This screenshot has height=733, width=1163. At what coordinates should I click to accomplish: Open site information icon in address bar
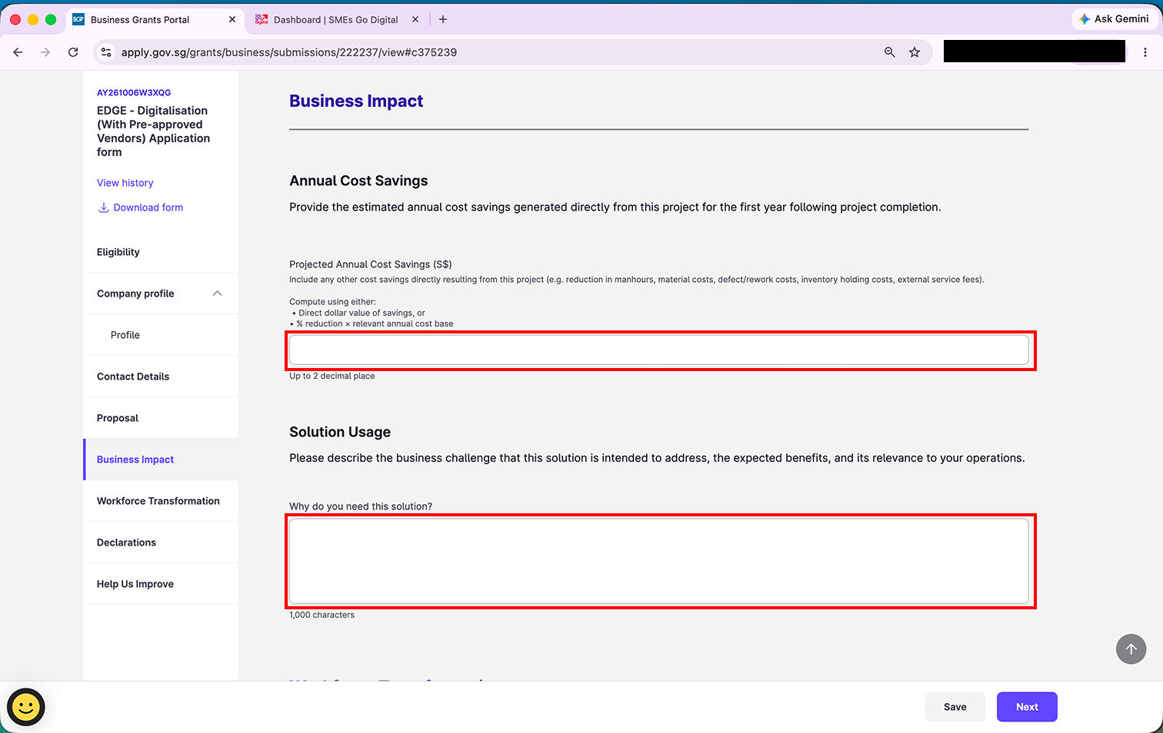(x=106, y=52)
